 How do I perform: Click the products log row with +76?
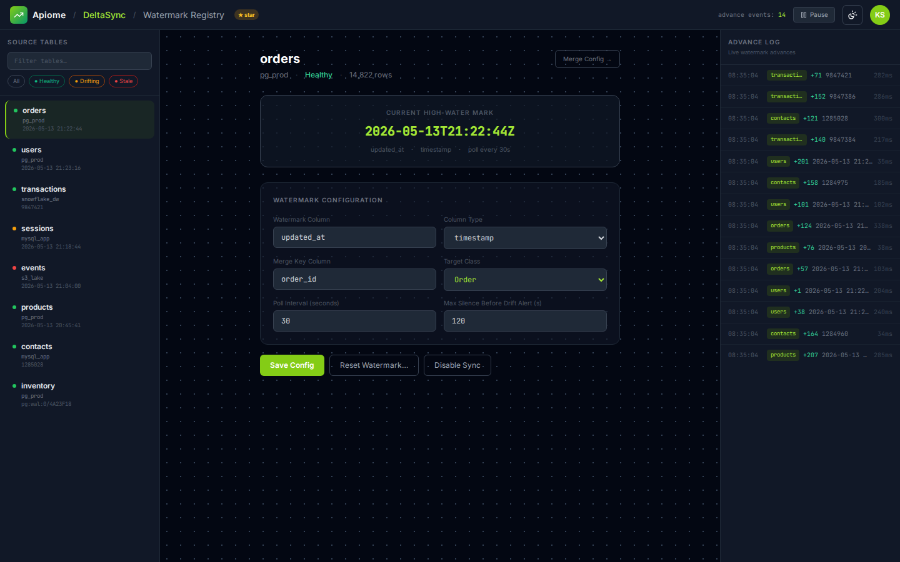pos(810,247)
